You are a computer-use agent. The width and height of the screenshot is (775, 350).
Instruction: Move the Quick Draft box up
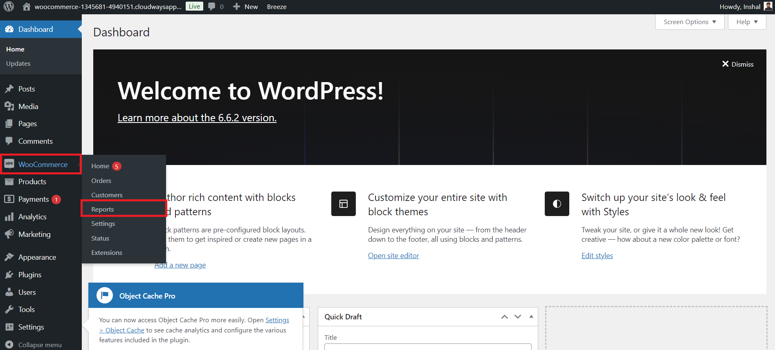coord(505,317)
